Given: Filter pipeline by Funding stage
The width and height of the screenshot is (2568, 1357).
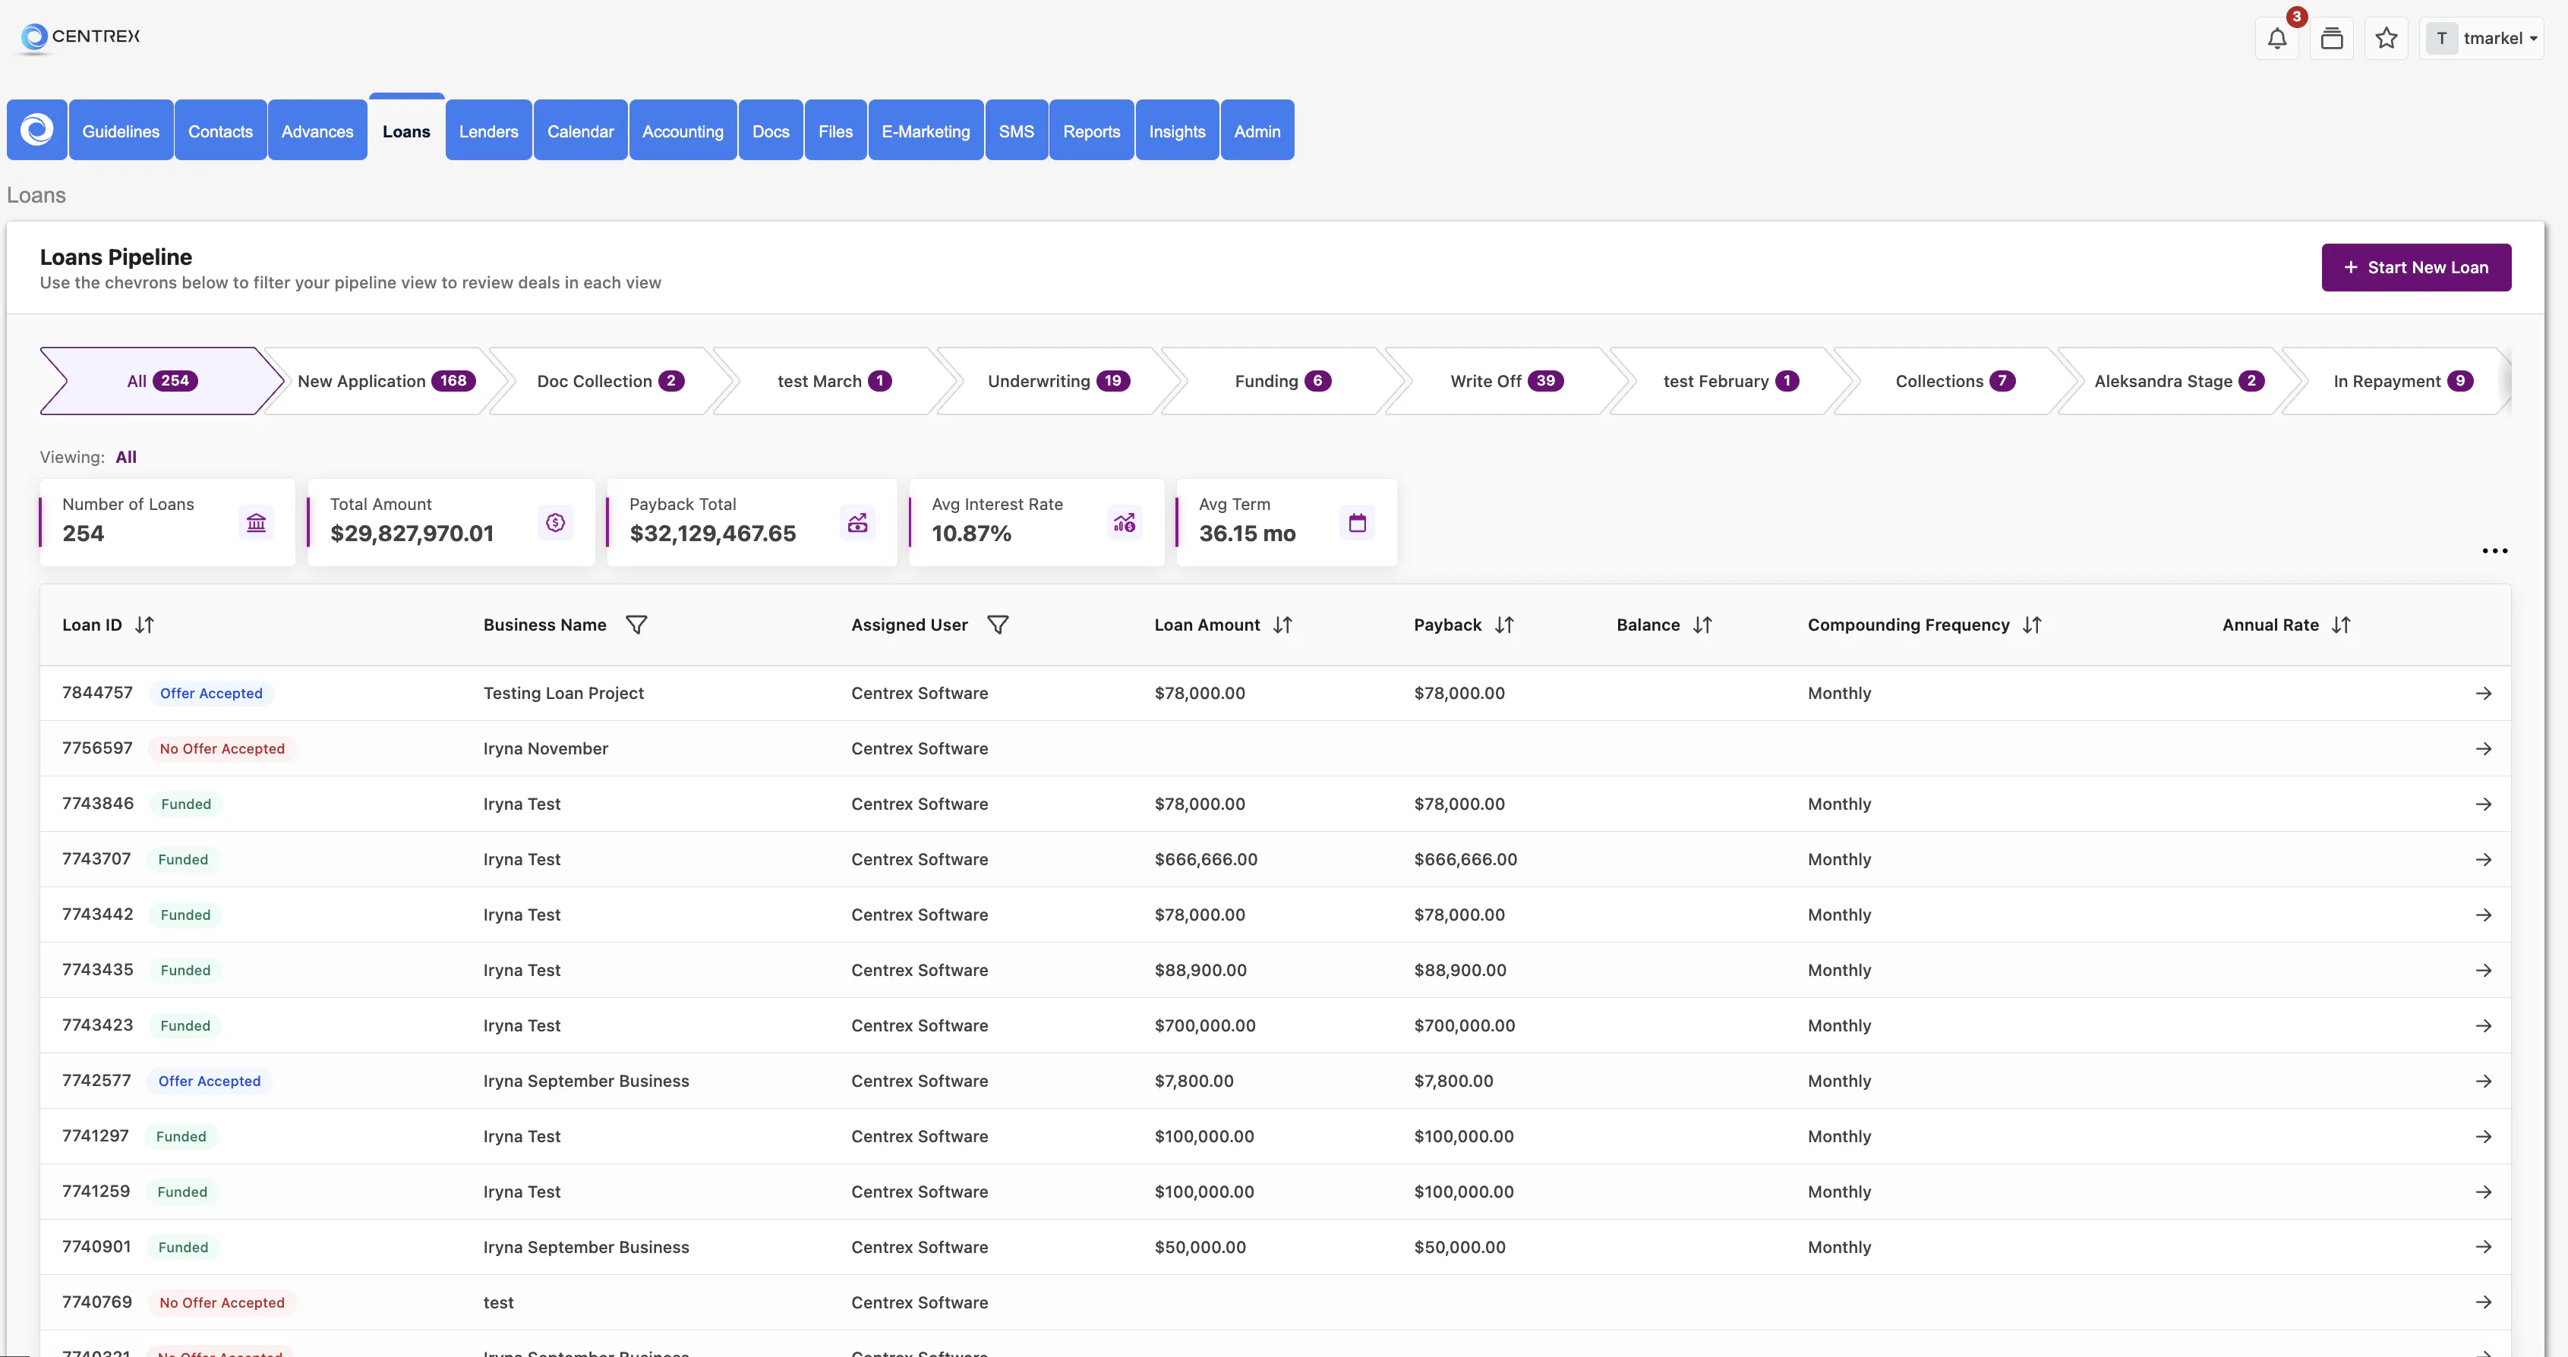Looking at the screenshot, I should [1283, 382].
